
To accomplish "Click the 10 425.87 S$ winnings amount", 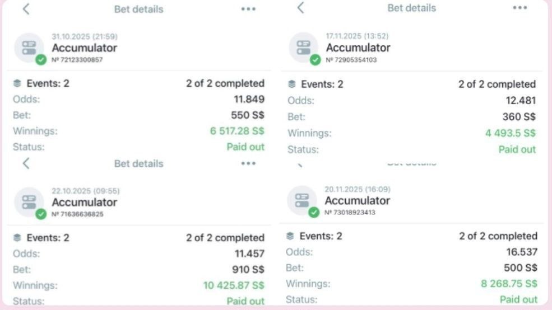I will click(233, 285).
